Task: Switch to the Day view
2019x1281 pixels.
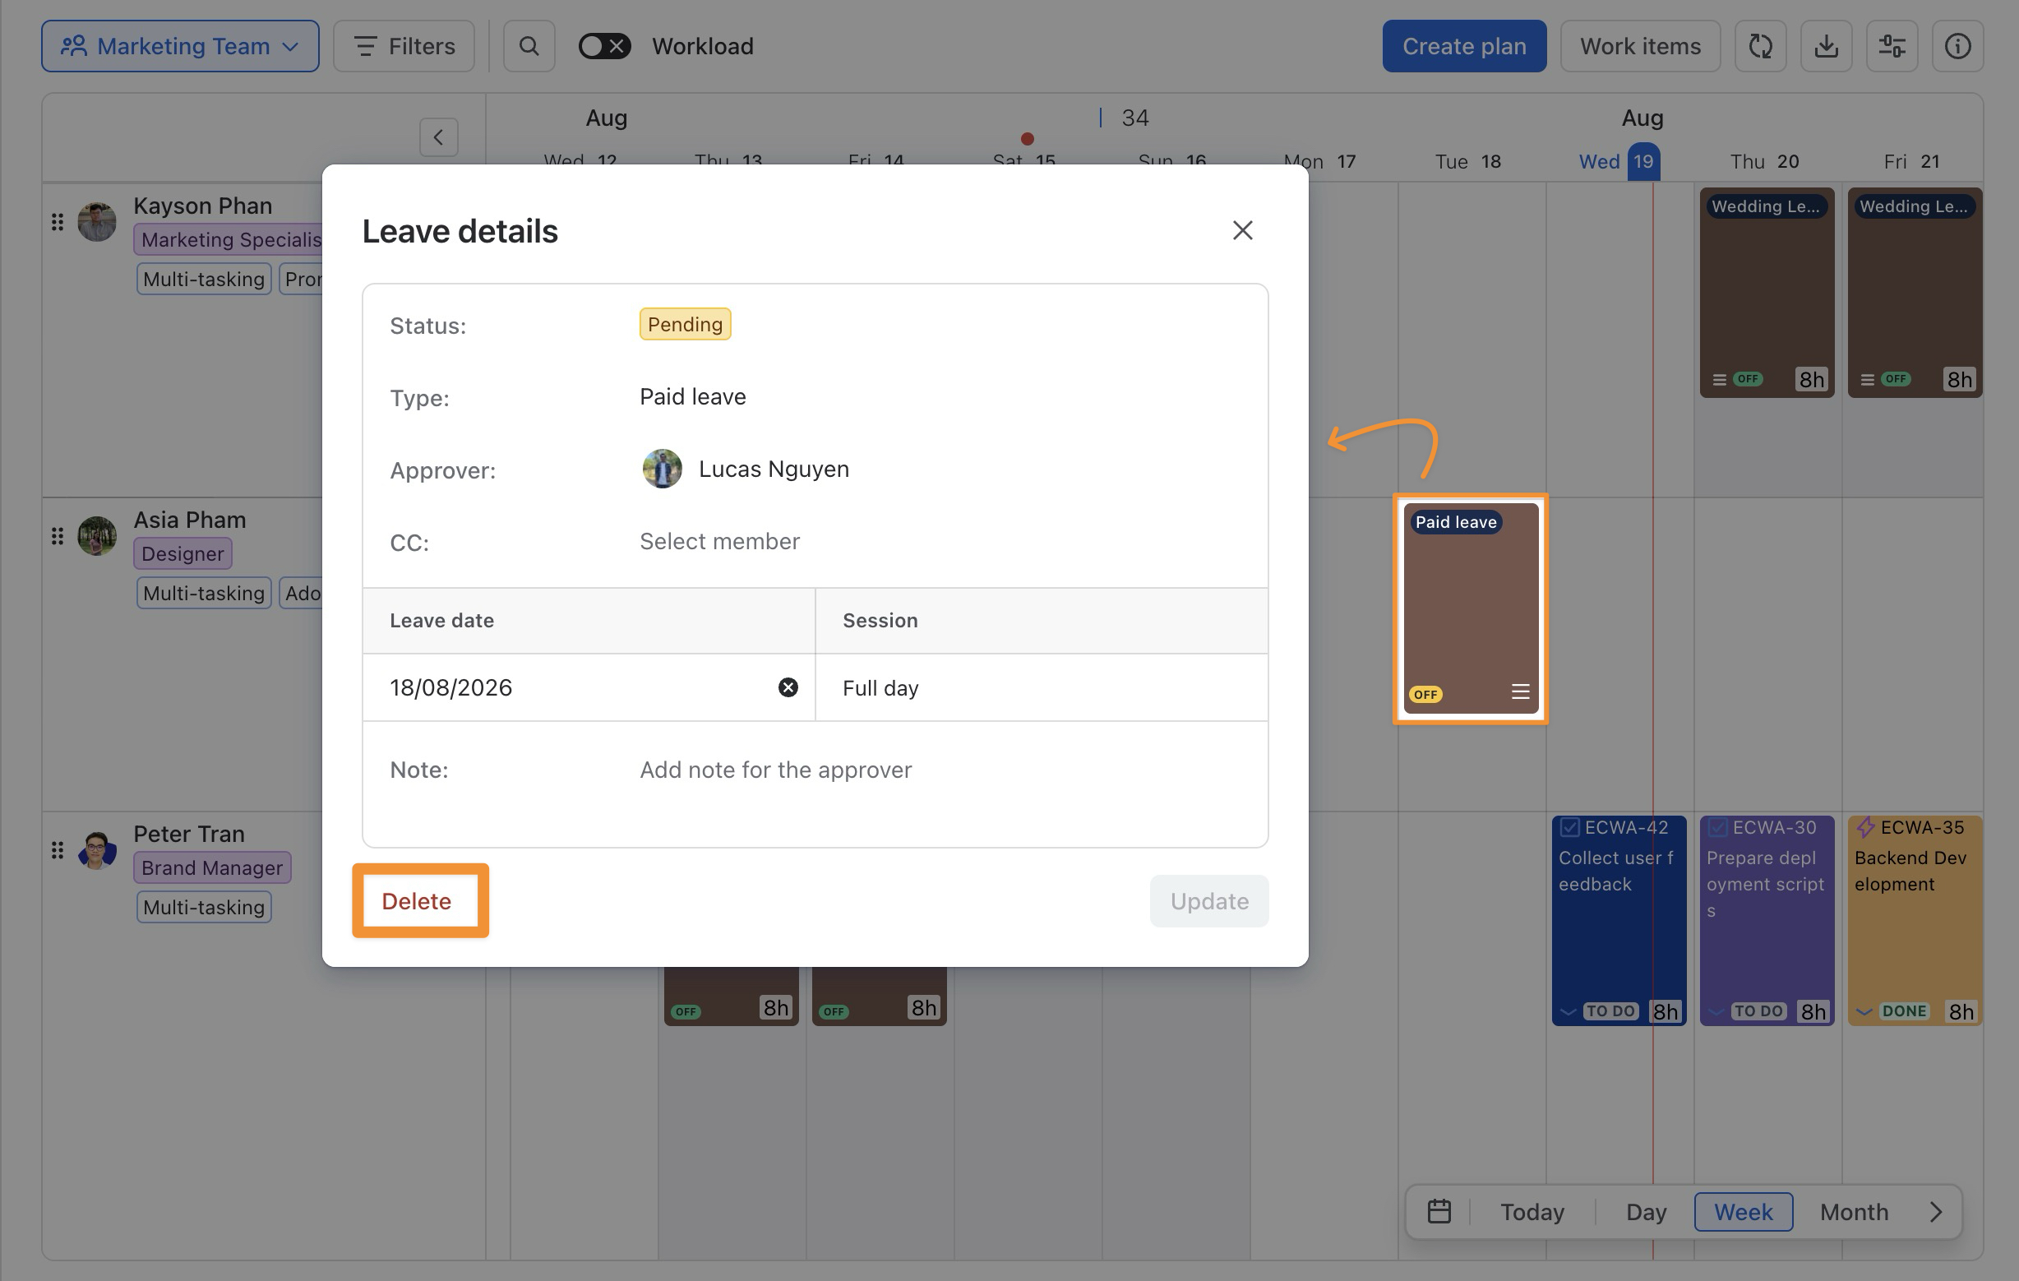Action: (x=1645, y=1211)
